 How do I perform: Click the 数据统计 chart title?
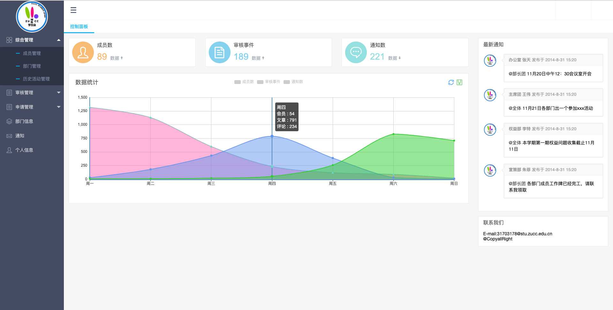click(87, 82)
